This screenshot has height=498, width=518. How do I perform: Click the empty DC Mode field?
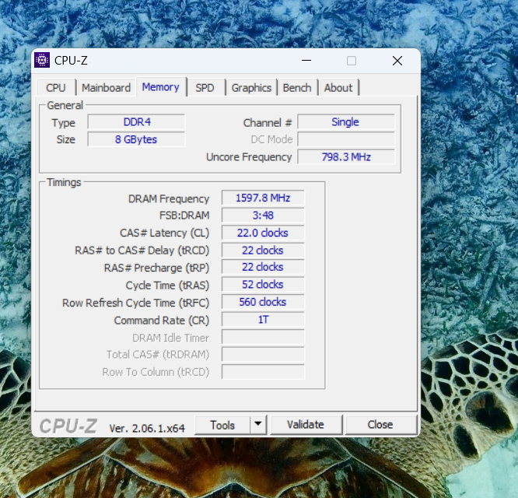coord(346,139)
